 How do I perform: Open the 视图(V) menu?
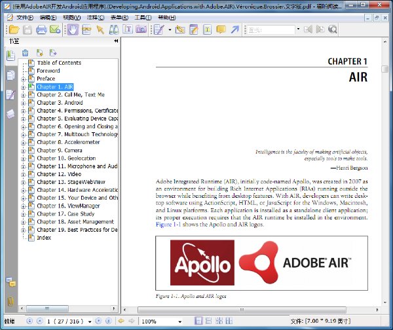[x=71, y=18]
